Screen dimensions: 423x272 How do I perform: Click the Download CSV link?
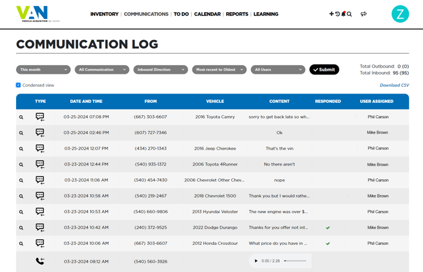pyautogui.click(x=394, y=86)
